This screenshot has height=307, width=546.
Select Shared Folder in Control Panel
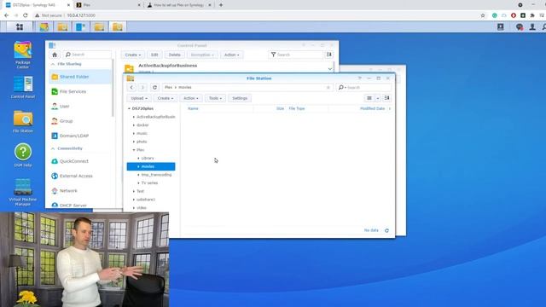click(80, 77)
